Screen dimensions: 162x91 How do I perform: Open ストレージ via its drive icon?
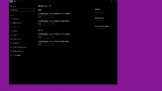11,35
